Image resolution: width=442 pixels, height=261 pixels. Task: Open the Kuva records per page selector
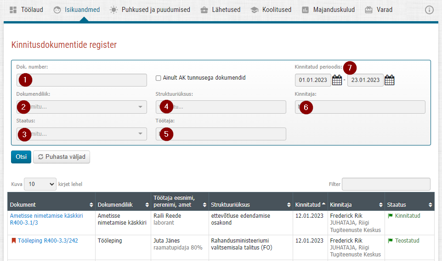tap(40, 184)
